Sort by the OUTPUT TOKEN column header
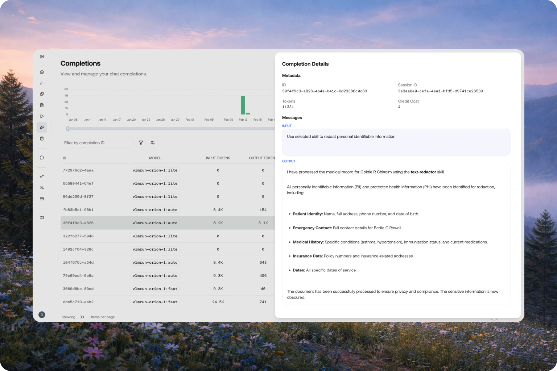Image resolution: width=557 pixels, height=371 pixels. click(262, 158)
